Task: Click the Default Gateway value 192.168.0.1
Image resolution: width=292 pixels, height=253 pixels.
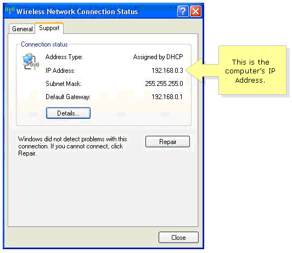Action: (167, 97)
